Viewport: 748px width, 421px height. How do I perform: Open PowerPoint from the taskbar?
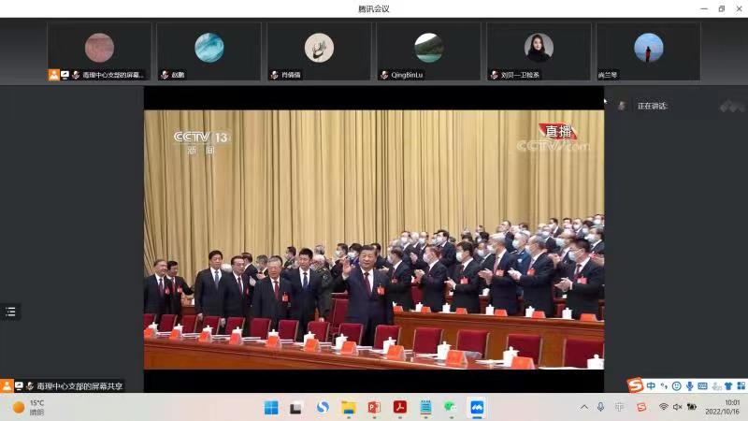pyautogui.click(x=374, y=407)
